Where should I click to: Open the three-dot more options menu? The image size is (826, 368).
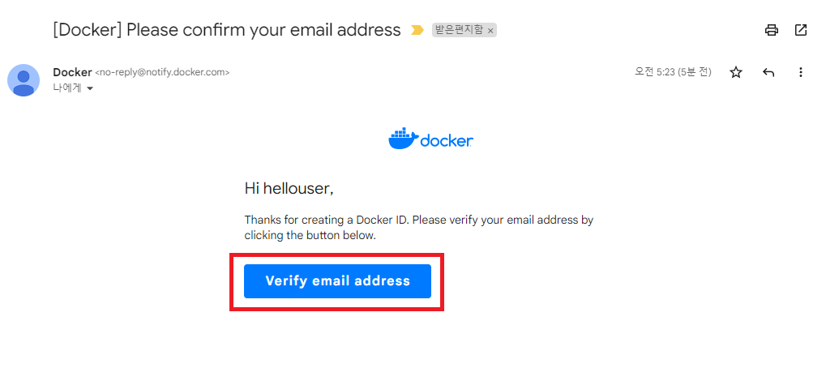click(x=801, y=73)
